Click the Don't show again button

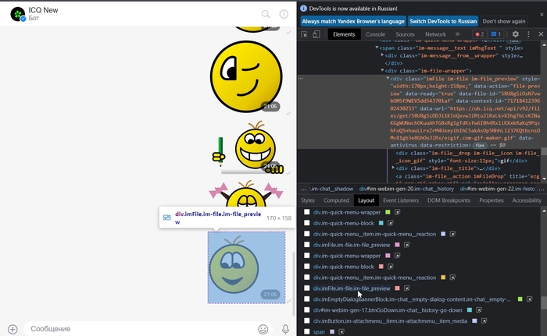click(x=504, y=21)
